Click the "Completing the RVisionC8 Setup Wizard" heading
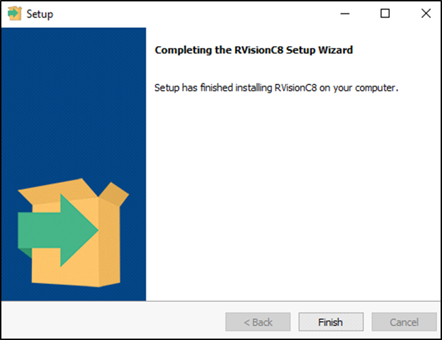Image resolution: width=442 pixels, height=340 pixels. coord(253,50)
